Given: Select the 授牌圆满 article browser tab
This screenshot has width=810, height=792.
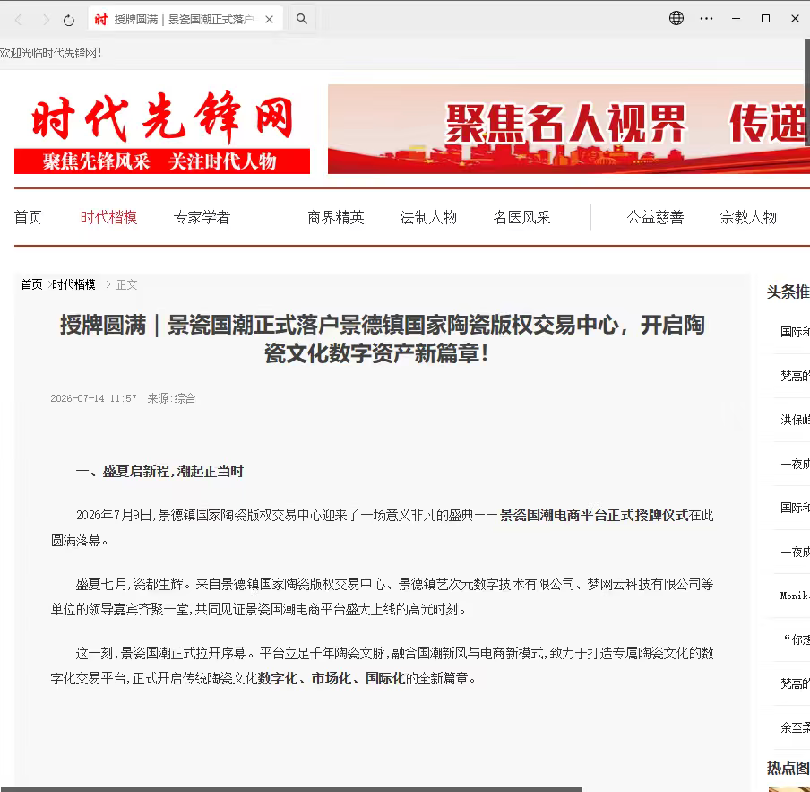Looking at the screenshot, I should (x=185, y=19).
